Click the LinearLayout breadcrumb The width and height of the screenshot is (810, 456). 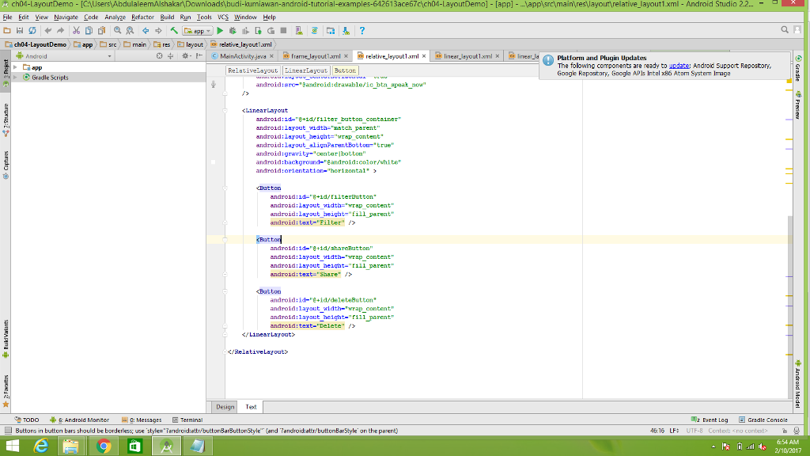tap(306, 70)
